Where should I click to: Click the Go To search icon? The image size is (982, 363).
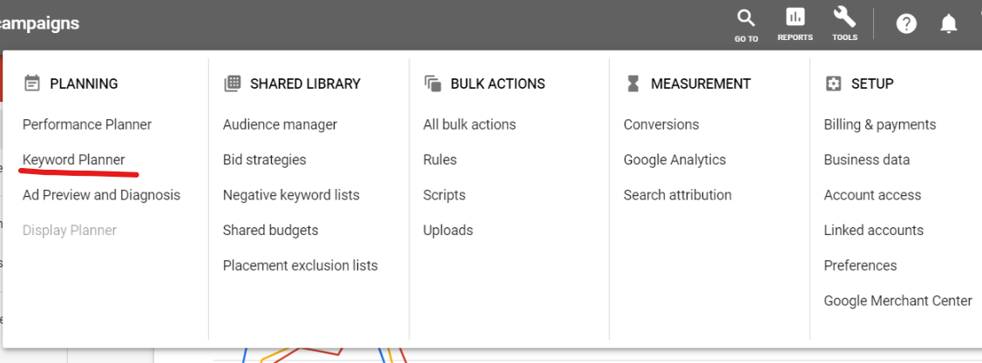click(x=745, y=17)
